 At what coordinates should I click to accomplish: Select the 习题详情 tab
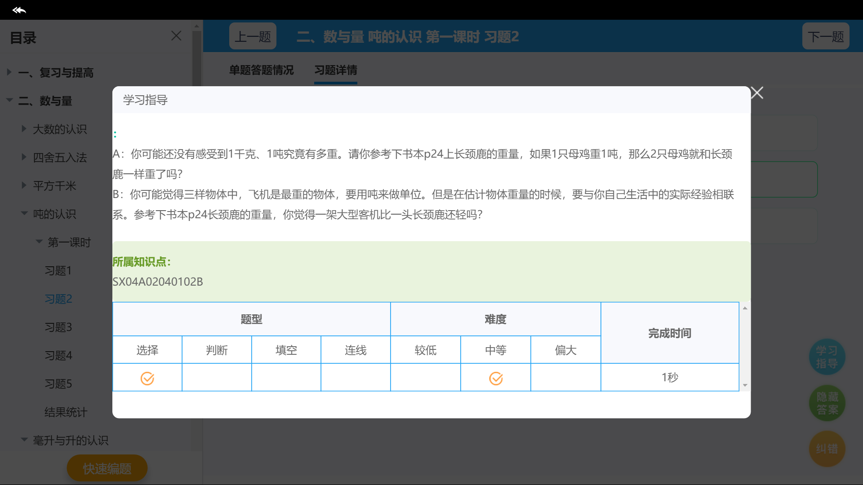pos(336,70)
